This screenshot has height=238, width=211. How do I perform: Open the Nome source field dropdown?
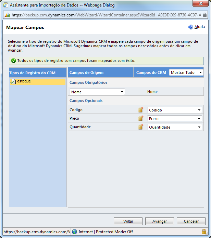pos(97,92)
